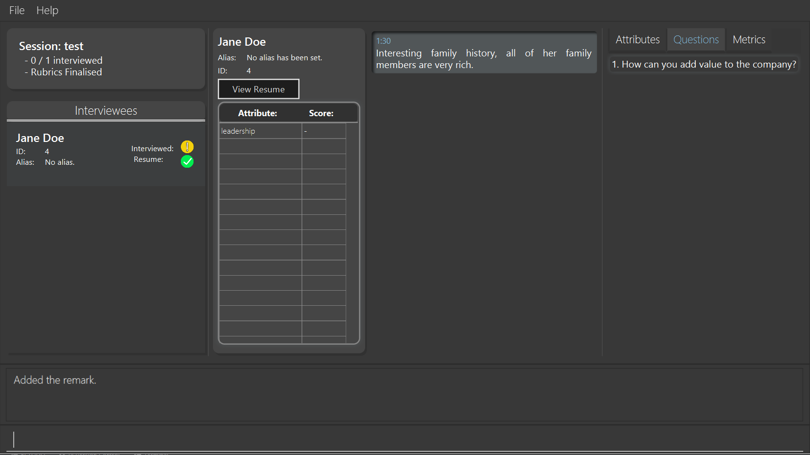Open the File menu

17,10
